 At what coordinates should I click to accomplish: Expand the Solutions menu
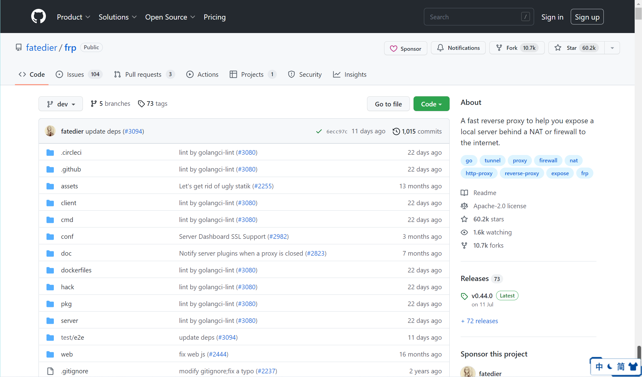117,17
